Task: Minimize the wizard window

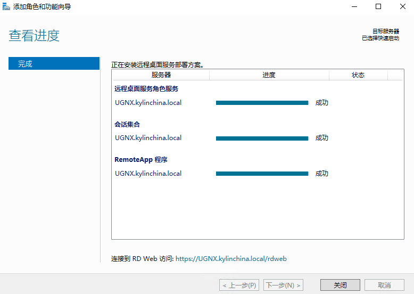Action: (354, 6)
